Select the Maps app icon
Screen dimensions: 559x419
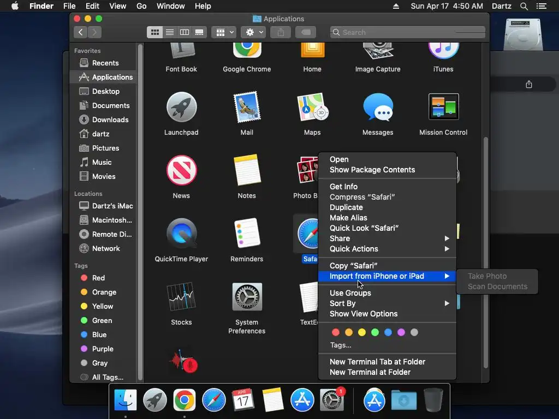(x=312, y=107)
